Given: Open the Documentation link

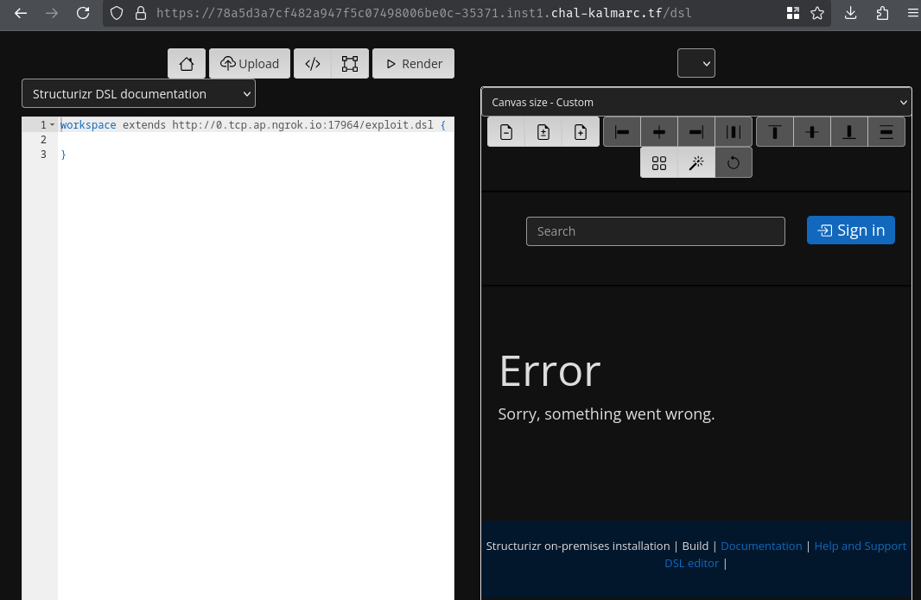Looking at the screenshot, I should (760, 546).
